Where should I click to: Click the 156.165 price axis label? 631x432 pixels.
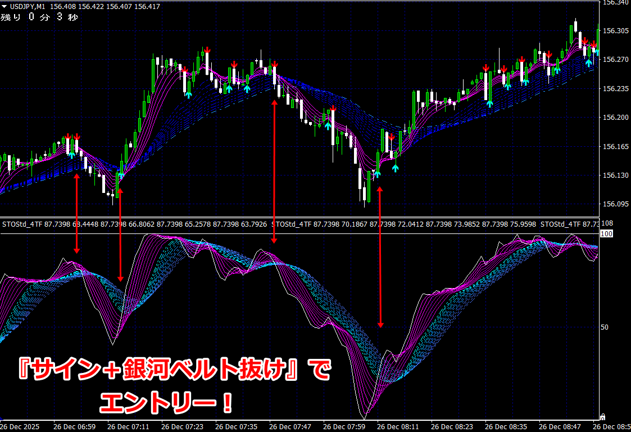coord(616,146)
